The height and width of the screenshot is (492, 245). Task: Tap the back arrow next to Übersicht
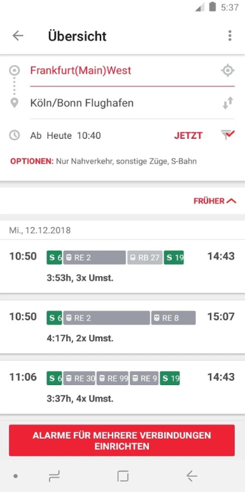click(18, 36)
